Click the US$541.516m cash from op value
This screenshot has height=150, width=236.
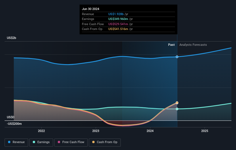pos(118,29)
